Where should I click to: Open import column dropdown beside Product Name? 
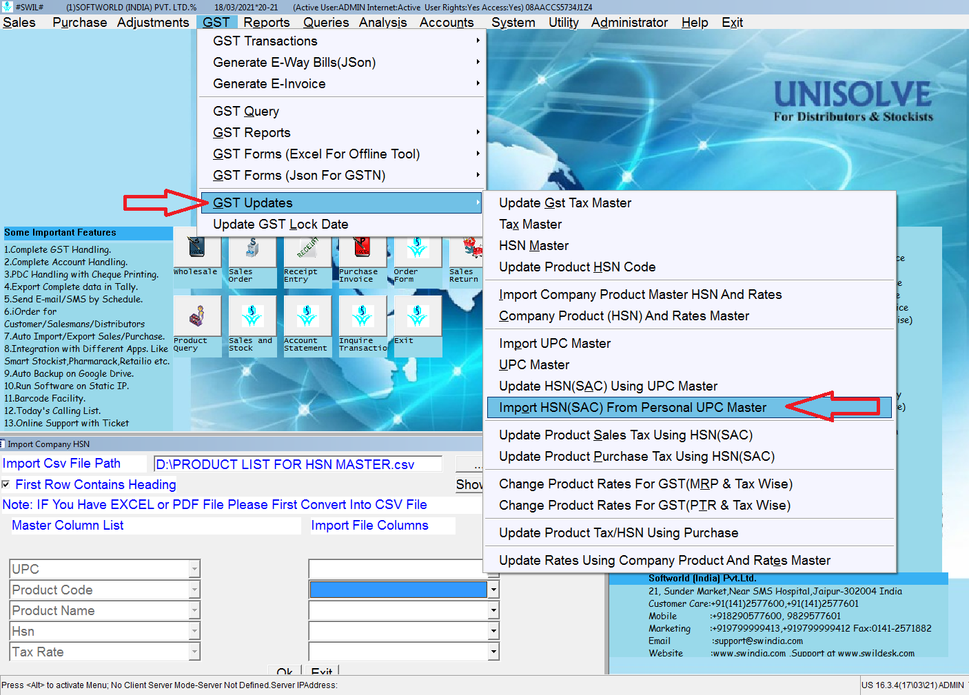click(493, 610)
